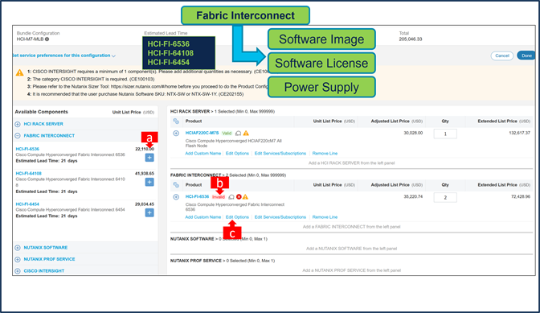Viewport: 540px width, 313px height.
Task: Click Remove Line for HCI-FI-6536
Action: (325, 217)
